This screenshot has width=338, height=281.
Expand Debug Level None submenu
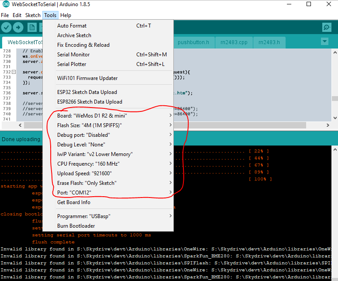(x=108, y=145)
